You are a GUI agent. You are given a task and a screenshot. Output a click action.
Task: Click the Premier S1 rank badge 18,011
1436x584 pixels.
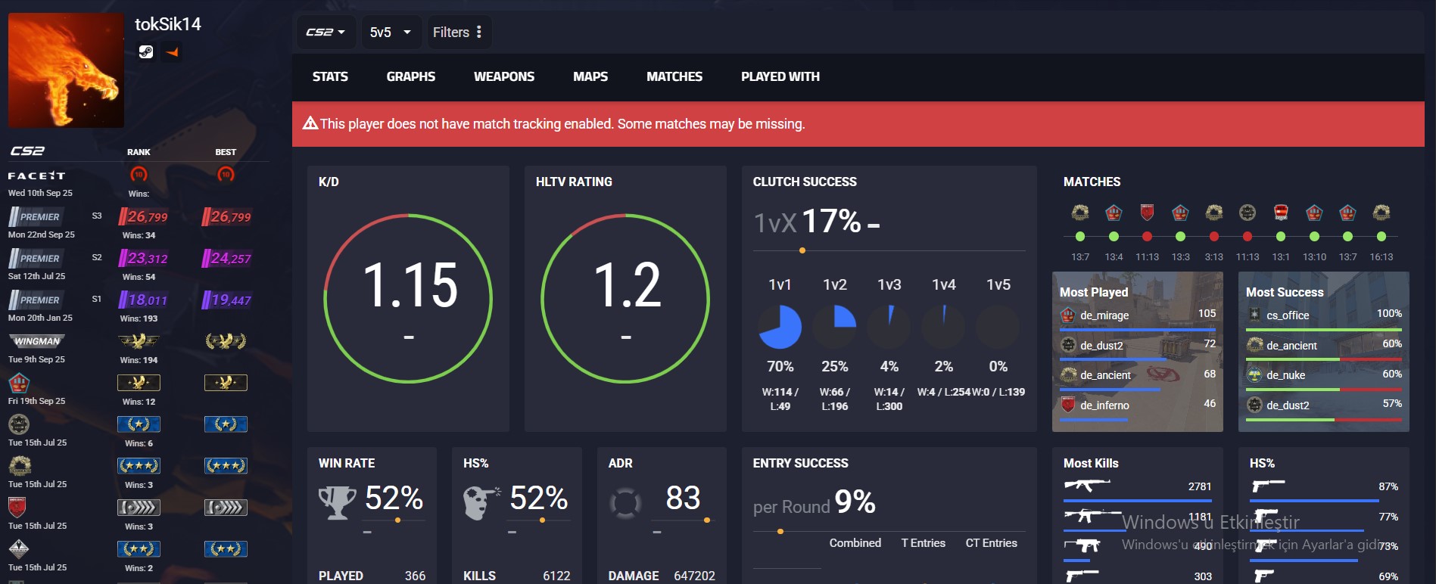pyautogui.click(x=143, y=300)
